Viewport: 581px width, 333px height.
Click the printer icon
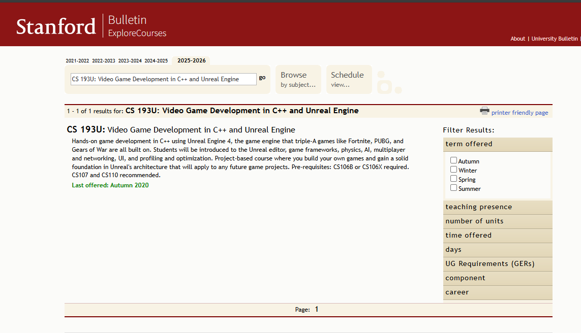coord(484,111)
